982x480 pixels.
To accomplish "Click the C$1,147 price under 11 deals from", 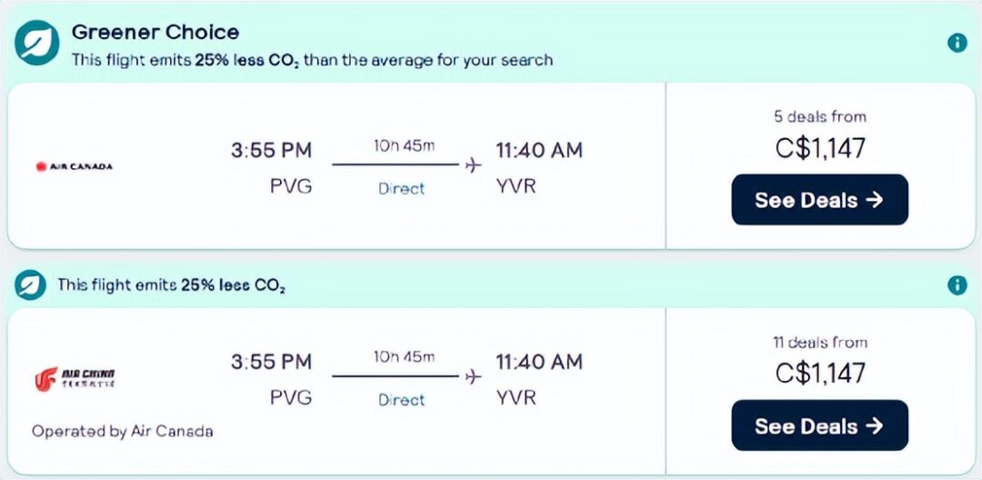I will tap(820, 373).
